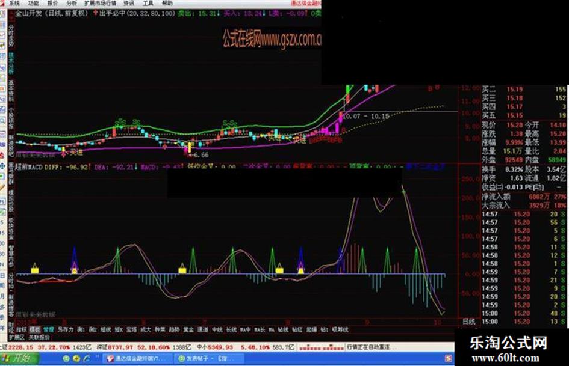This screenshot has width=569, height=366.
Task: Click the 另存为 template button
Action: coord(66,329)
